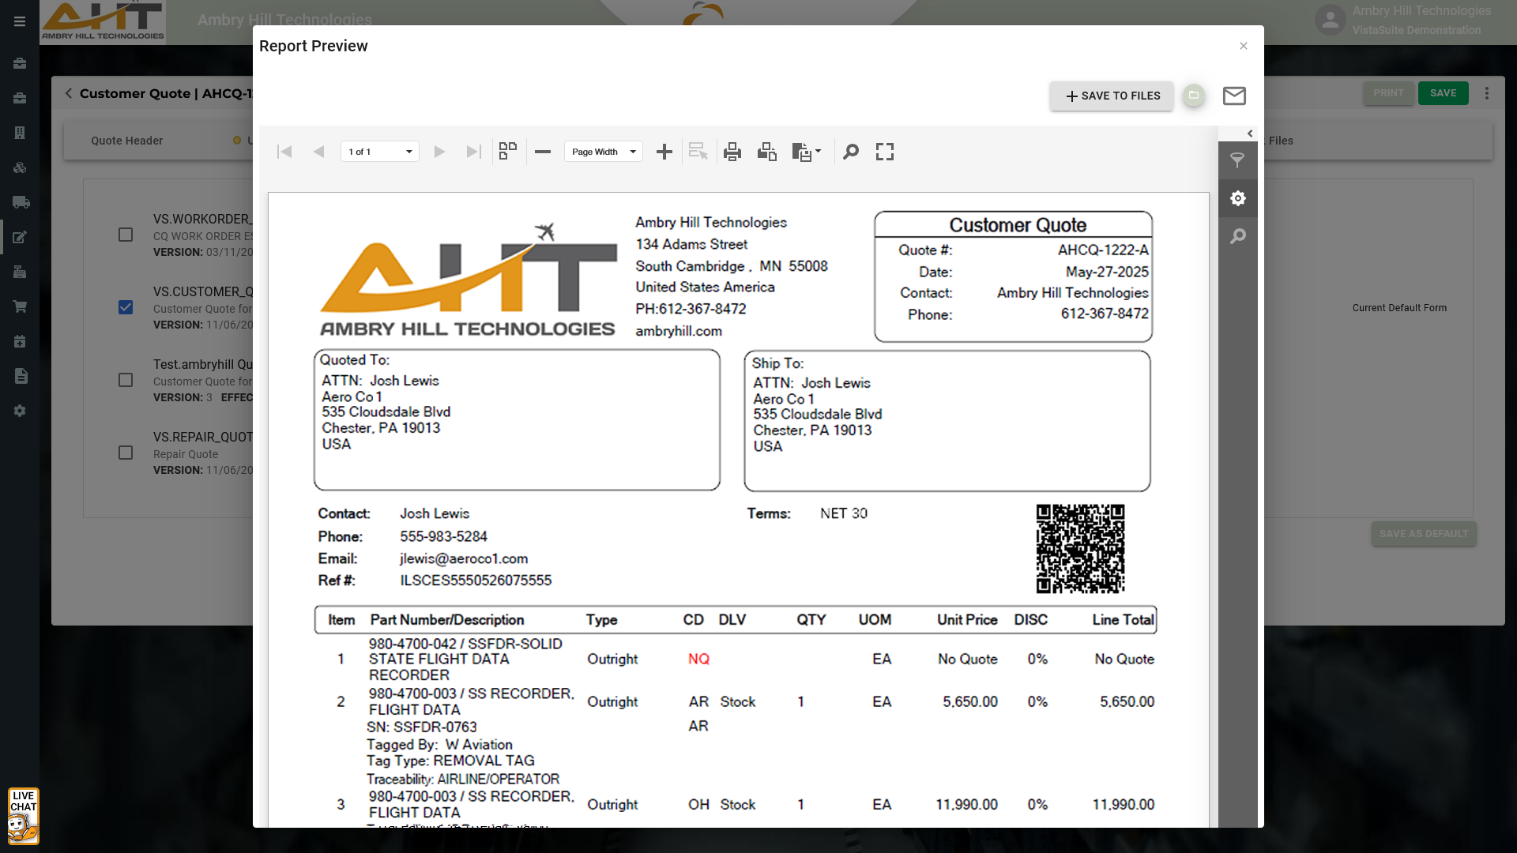Click the green SAVE button
The height and width of the screenshot is (853, 1517).
[1443, 93]
